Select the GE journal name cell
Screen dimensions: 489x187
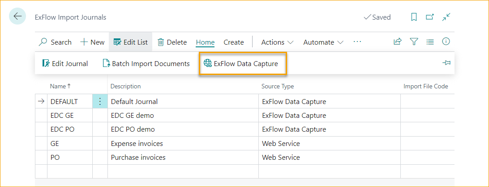70,144
